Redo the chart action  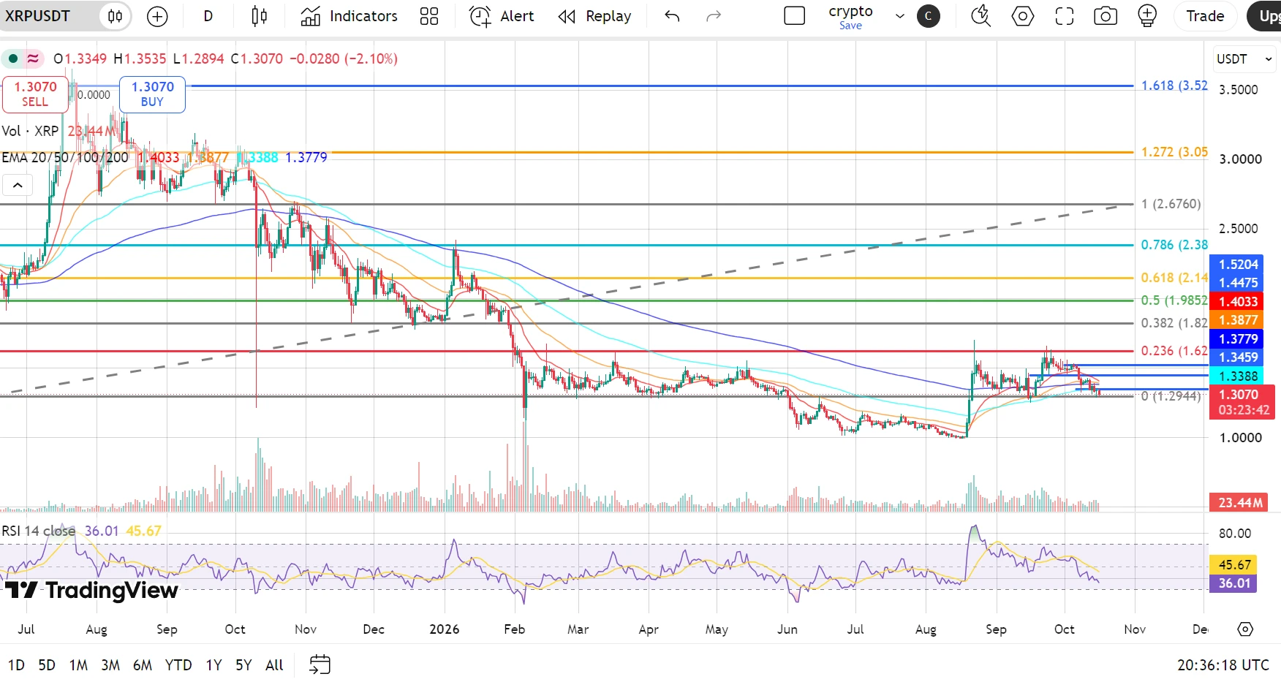tap(714, 16)
